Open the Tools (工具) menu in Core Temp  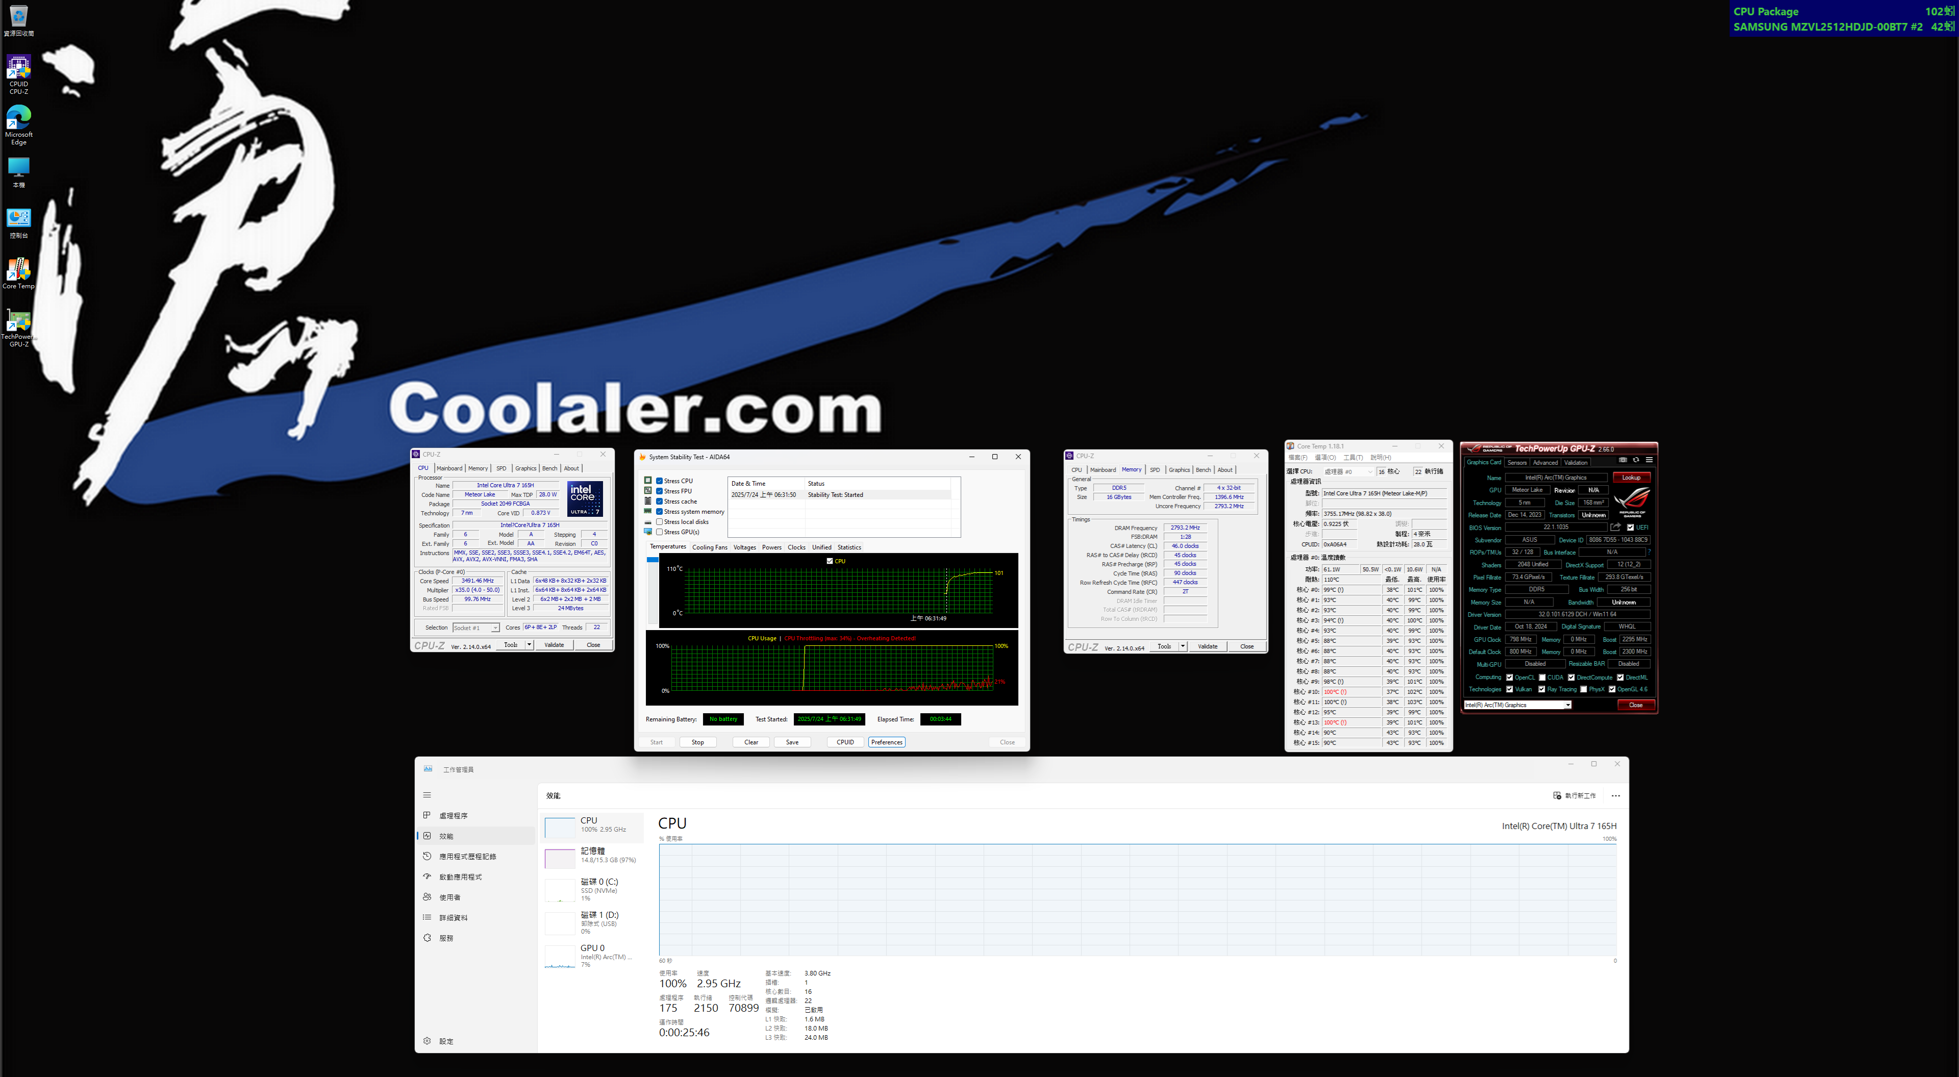[1353, 458]
